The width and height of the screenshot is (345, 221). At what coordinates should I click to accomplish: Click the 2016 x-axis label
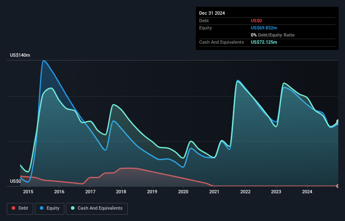pyautogui.click(x=59, y=192)
